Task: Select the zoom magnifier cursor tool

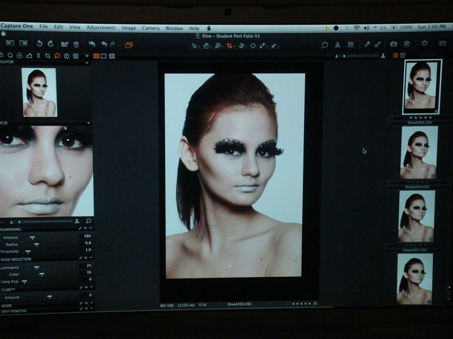Action: point(218,46)
